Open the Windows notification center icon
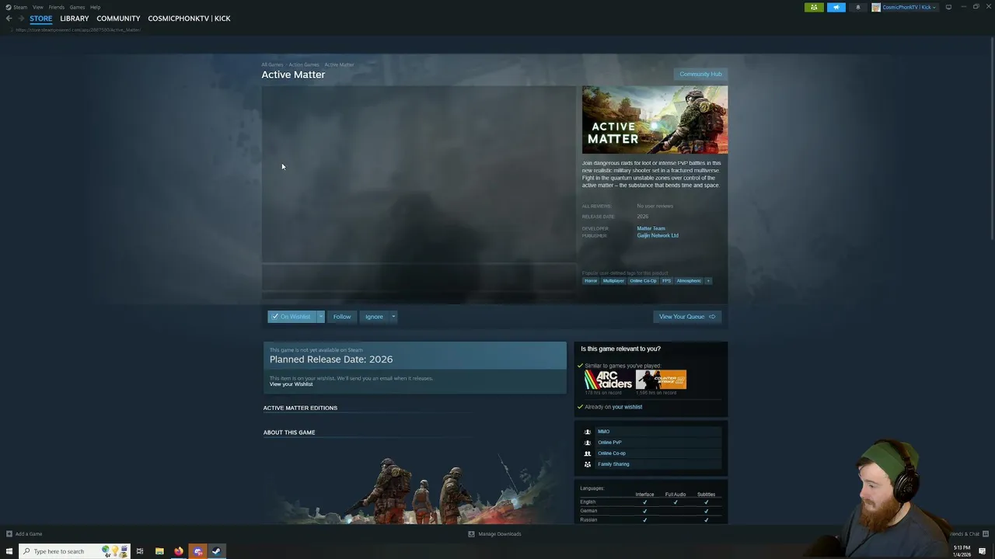The width and height of the screenshot is (995, 559). coord(983,551)
